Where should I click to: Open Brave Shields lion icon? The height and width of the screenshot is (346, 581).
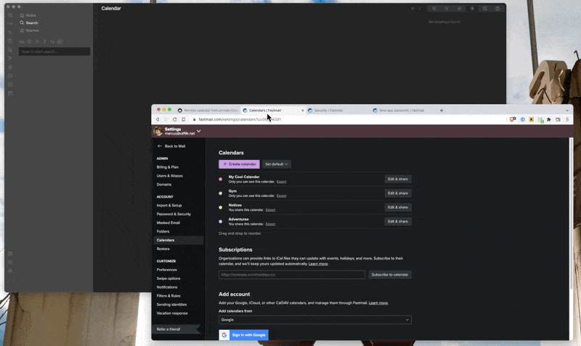click(x=513, y=119)
